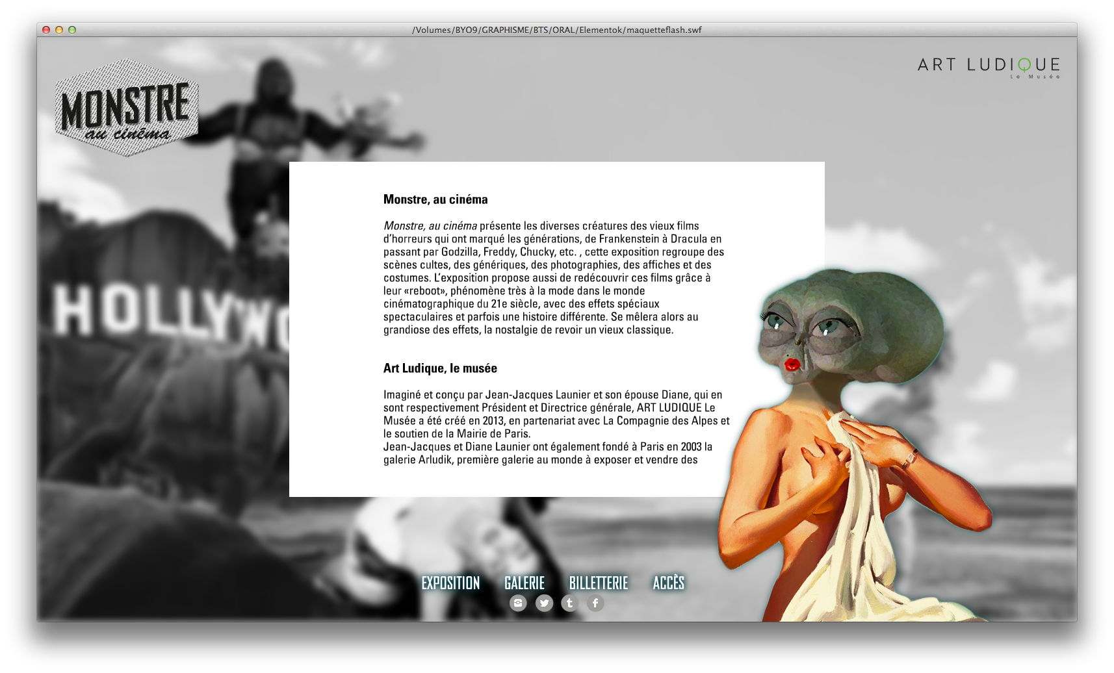This screenshot has height=673, width=1114.
Task: Click the 'Monstre, au cinéma' heading
Action: pyautogui.click(x=435, y=199)
